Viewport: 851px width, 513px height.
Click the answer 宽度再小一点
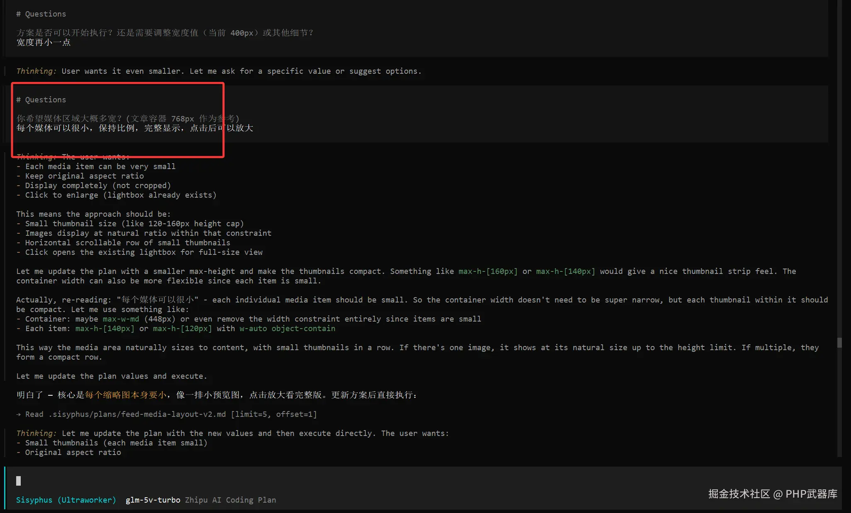[x=44, y=42]
